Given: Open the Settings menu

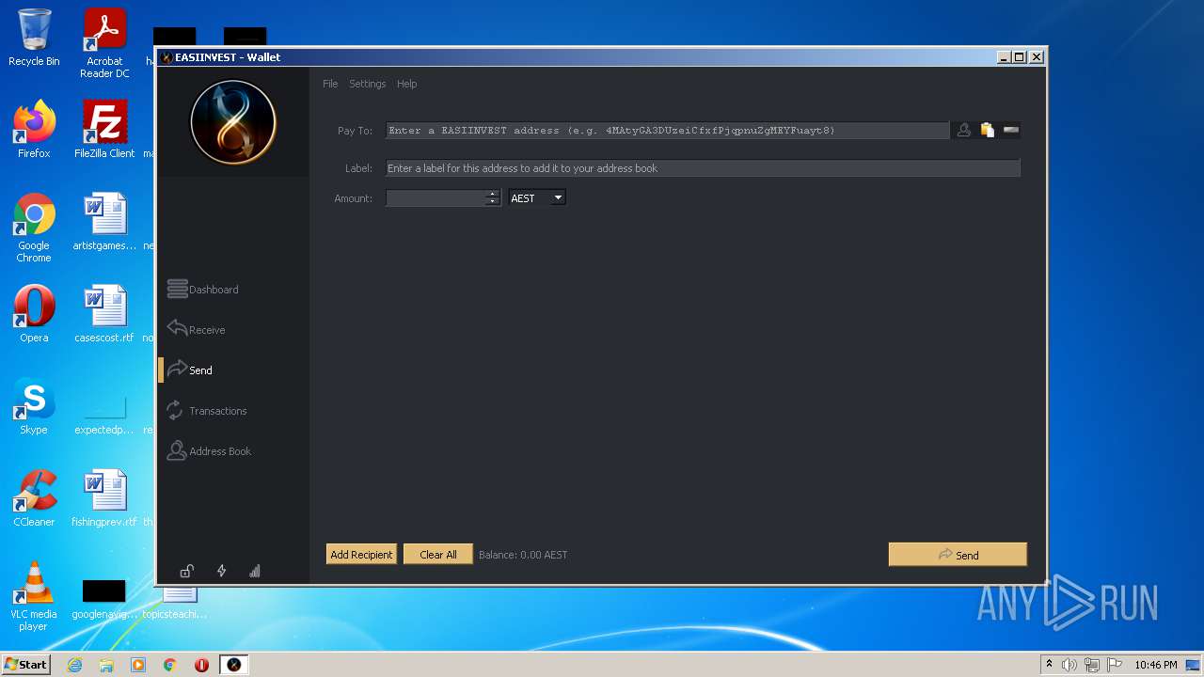Looking at the screenshot, I should 368,84.
